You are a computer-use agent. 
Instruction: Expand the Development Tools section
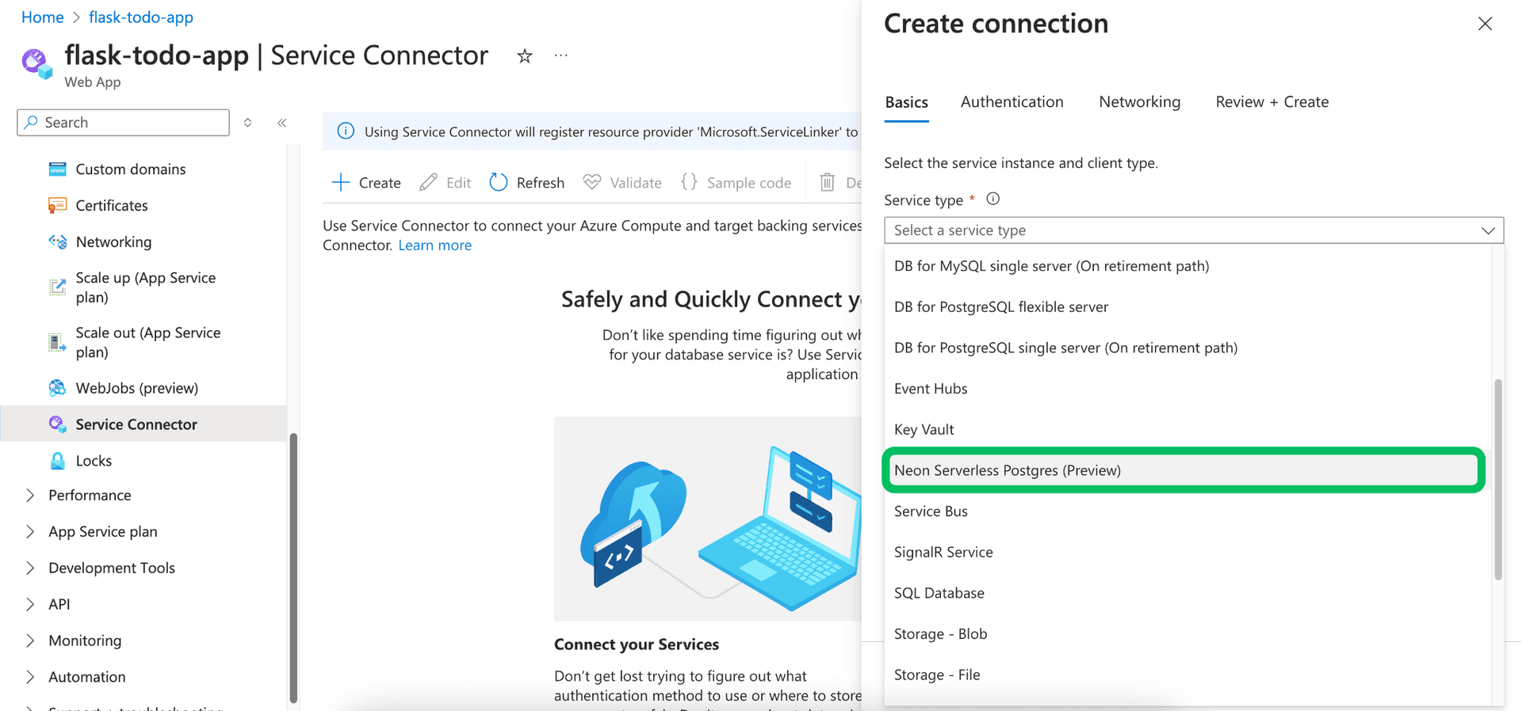[112, 568]
